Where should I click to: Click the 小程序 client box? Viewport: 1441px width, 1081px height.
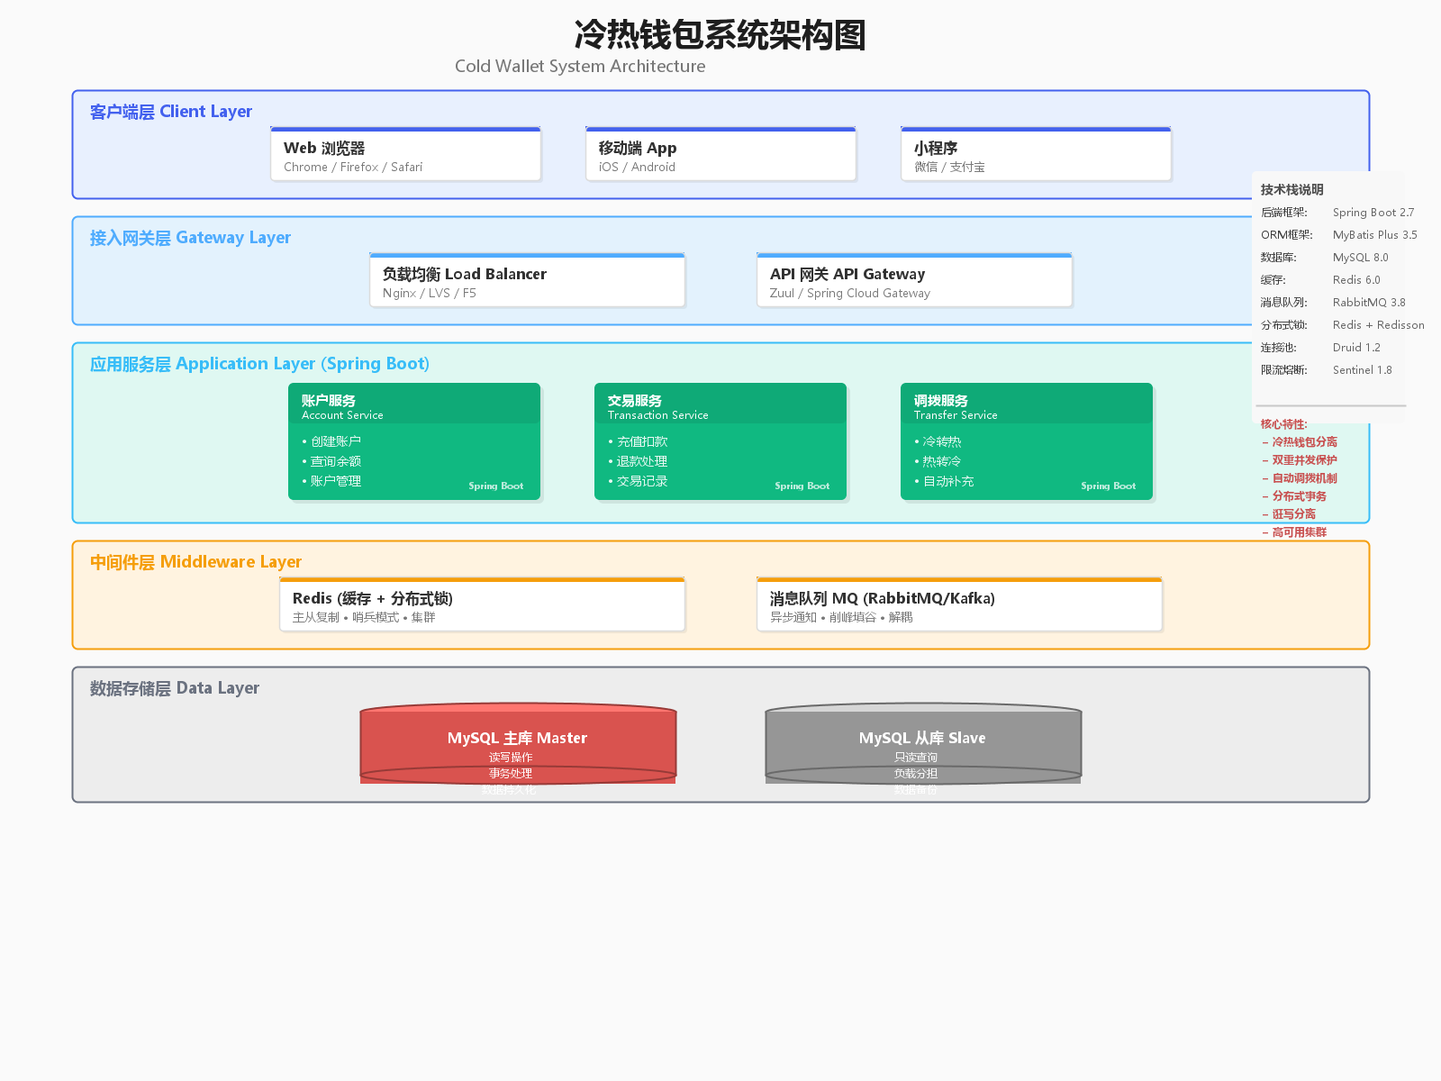click(1036, 154)
